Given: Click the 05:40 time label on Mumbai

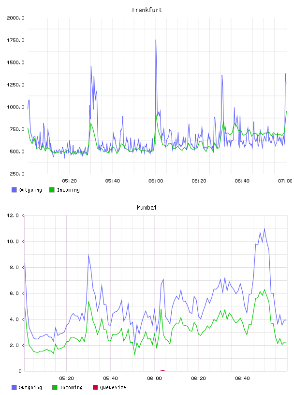Looking at the screenshot, I should click(111, 379).
